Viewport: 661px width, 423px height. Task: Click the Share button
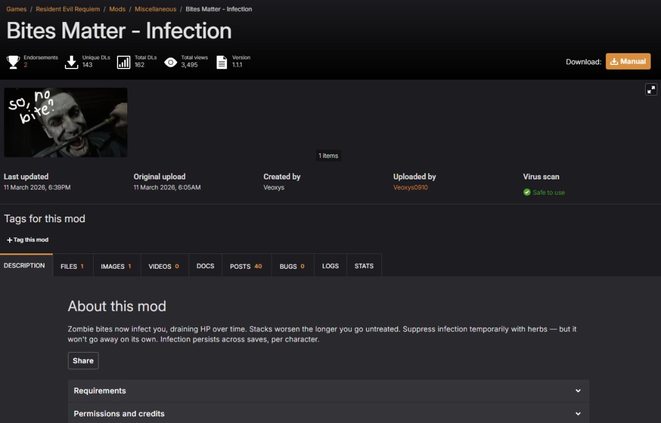(x=83, y=361)
